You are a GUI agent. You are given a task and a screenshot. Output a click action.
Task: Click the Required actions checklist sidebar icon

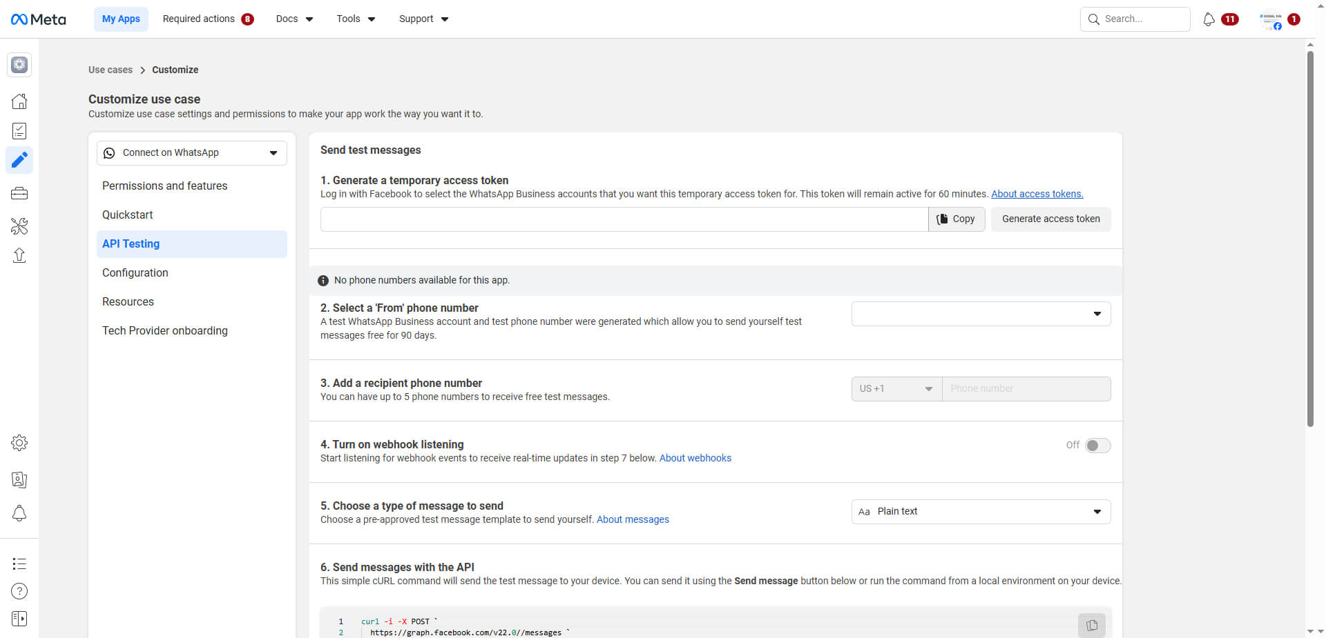[19, 131]
